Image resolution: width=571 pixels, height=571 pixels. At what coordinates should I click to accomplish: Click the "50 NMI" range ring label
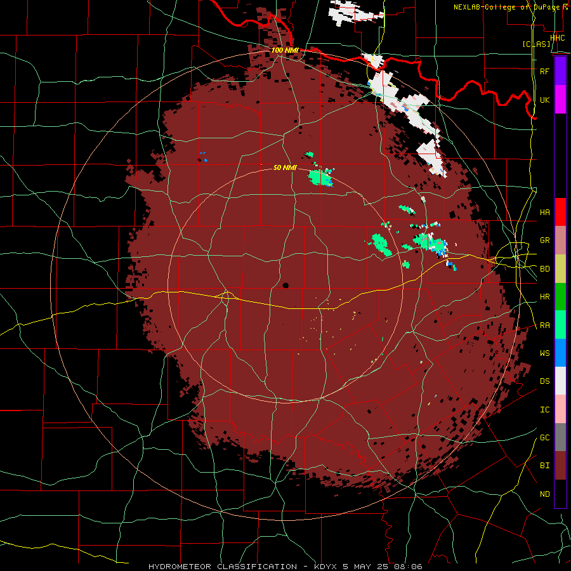(285, 167)
